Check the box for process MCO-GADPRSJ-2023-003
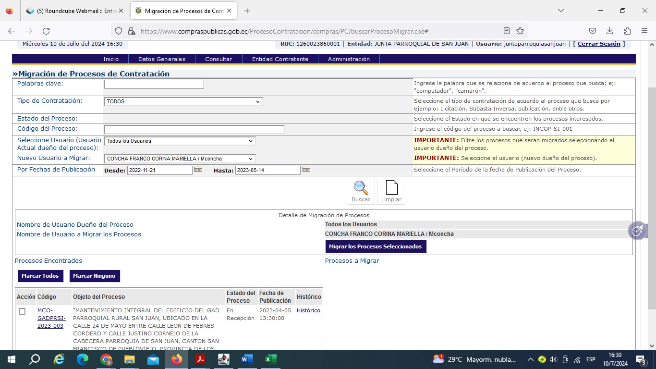 [x=22, y=311]
